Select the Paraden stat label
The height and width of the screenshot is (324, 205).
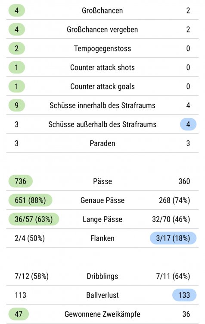(102, 143)
